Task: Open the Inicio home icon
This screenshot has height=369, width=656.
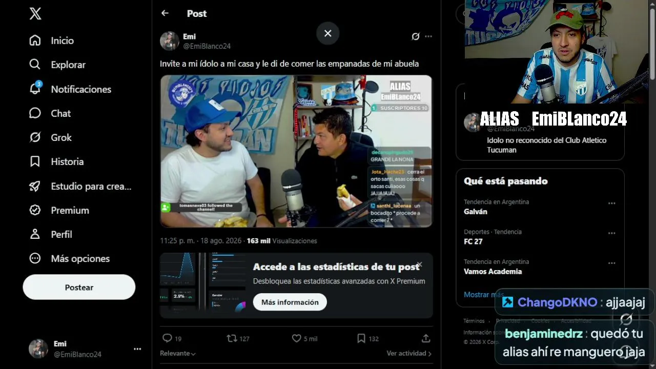Action: 35,40
